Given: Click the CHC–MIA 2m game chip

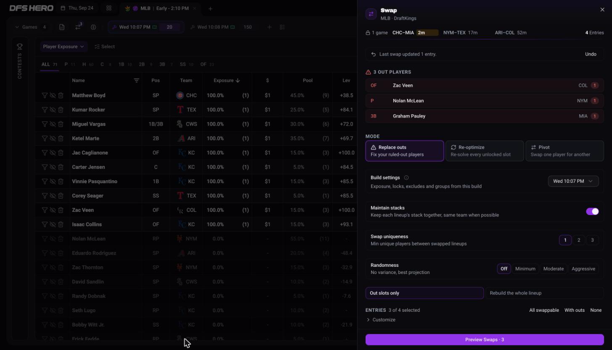Looking at the screenshot, I should (x=415, y=33).
